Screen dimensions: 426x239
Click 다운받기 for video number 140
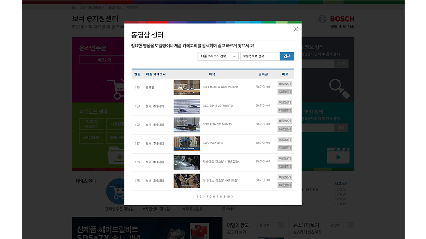(285, 92)
